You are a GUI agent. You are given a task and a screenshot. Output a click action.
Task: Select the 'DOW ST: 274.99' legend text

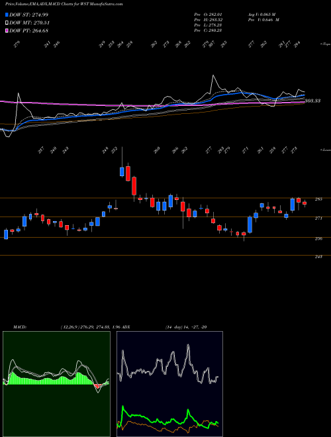29,15
